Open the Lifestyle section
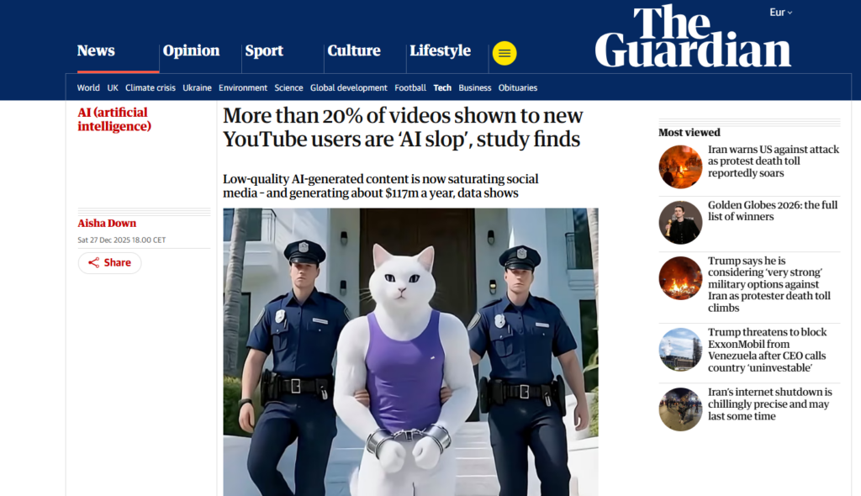This screenshot has width=861, height=496. pos(440,50)
